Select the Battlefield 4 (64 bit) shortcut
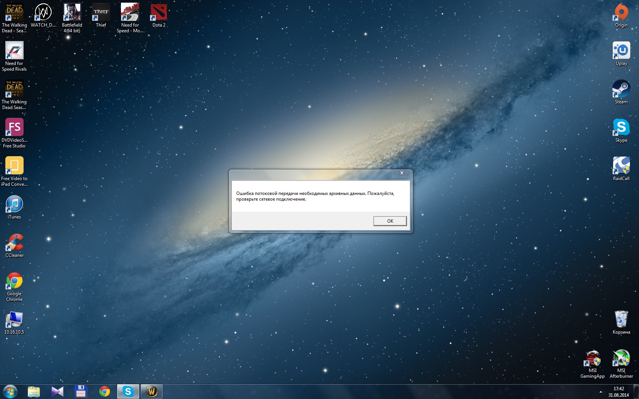Viewport: 639px width, 399px height. coord(72,17)
